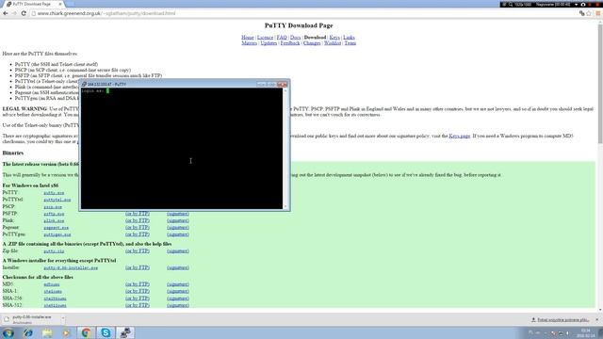603x339 pixels.
Task: Open Skype from the taskbar
Action: coord(106,332)
